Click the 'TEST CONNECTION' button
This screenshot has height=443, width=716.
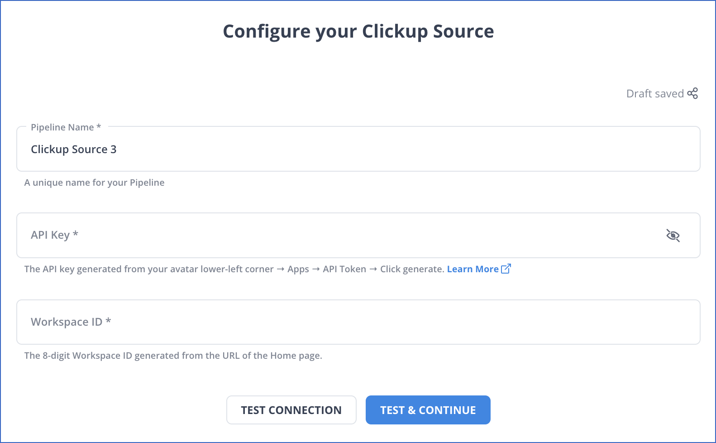coord(291,409)
